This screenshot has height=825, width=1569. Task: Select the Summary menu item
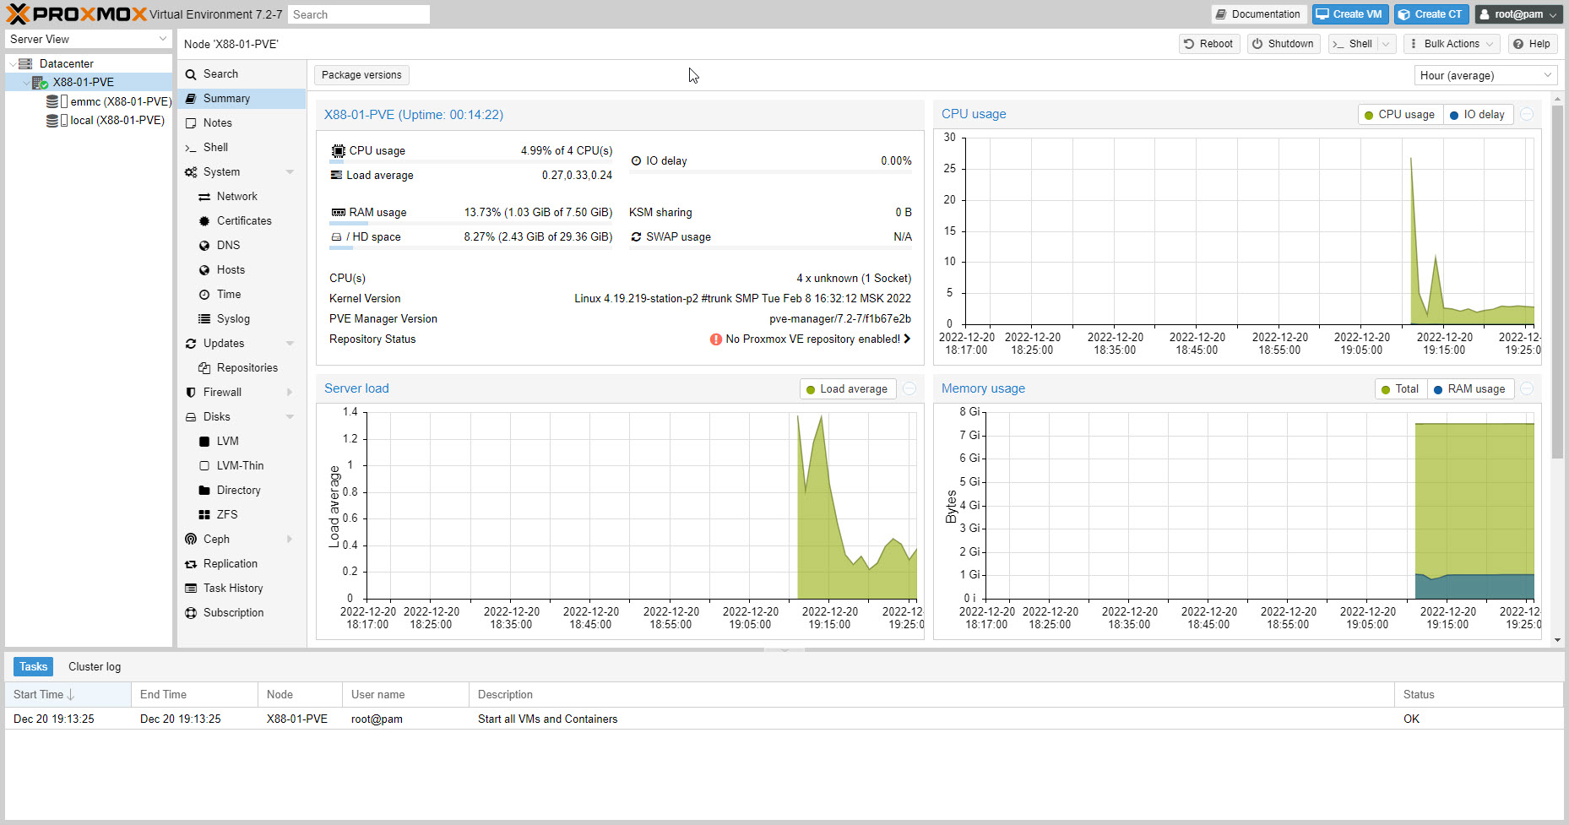coord(241,99)
